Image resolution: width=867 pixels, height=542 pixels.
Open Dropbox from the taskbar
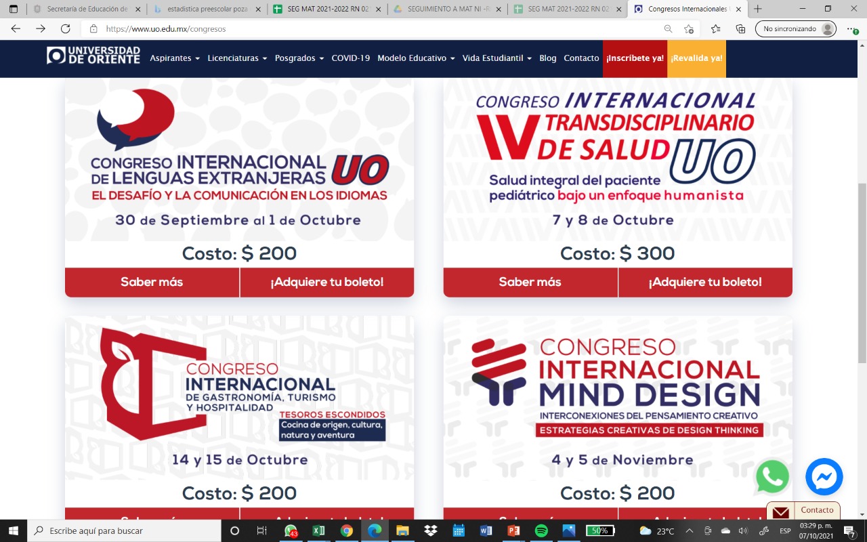(430, 530)
